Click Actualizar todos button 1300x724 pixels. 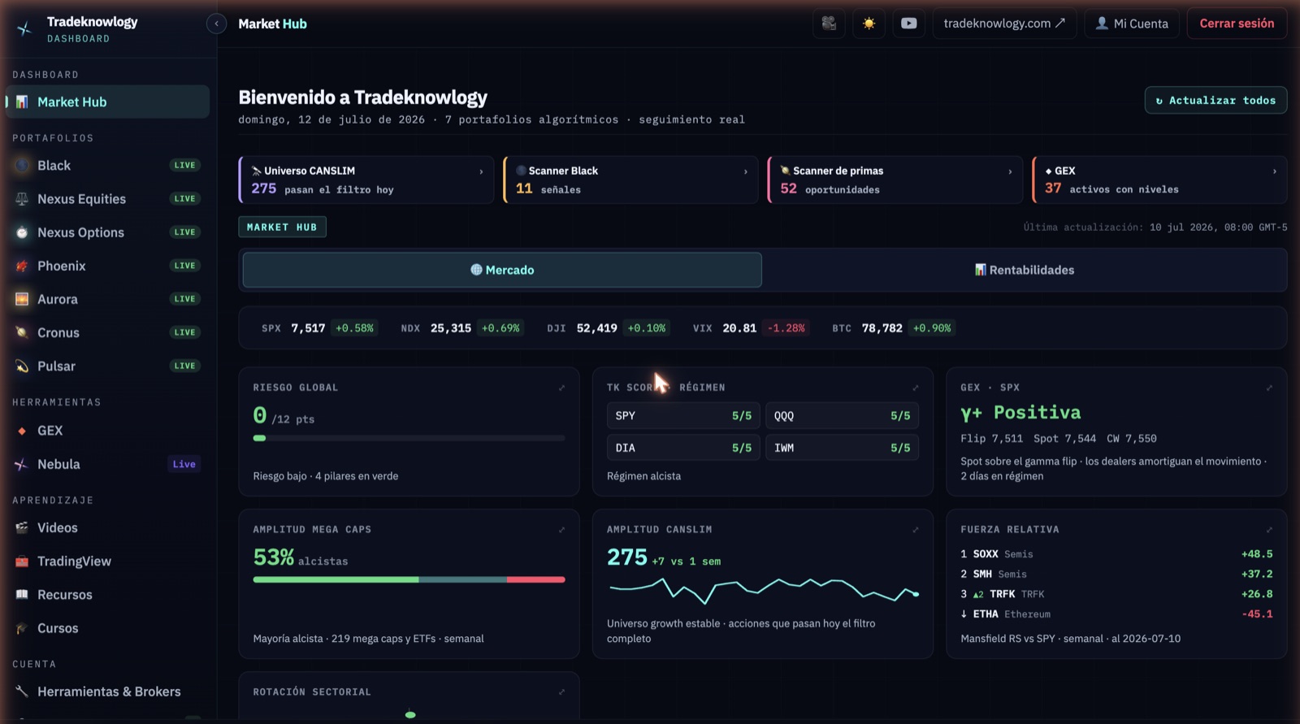point(1215,101)
